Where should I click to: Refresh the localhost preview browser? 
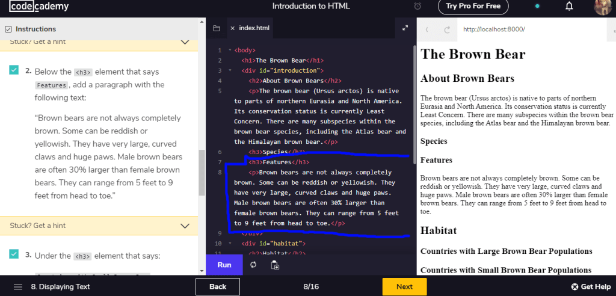447,29
